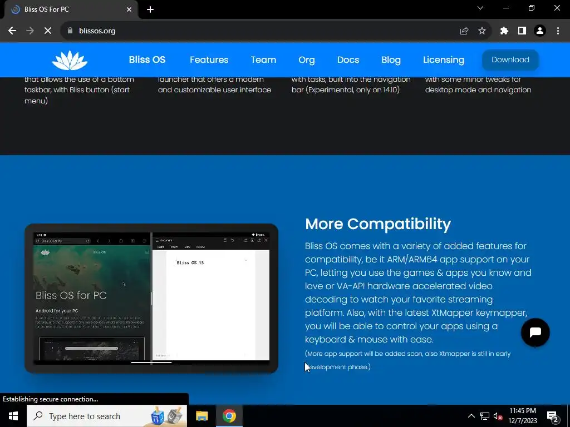
Task: Click the Bliss OS tablet screenshot image
Action: tap(151, 299)
